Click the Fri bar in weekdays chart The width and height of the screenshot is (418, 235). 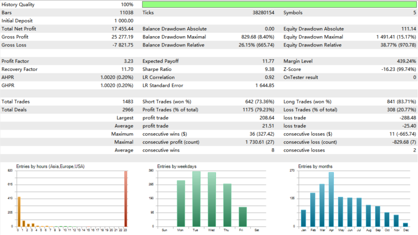tap(243, 217)
